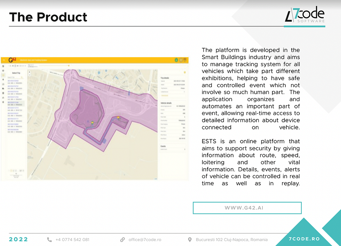Click the hamburger menu in yellow header

[4, 60]
